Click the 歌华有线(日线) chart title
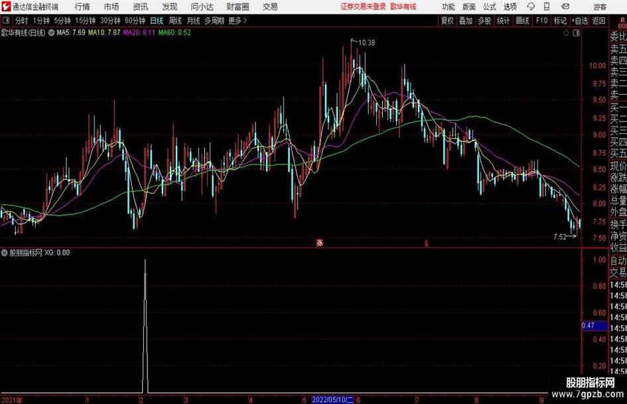Image resolution: width=627 pixels, height=404 pixels. (x=23, y=33)
